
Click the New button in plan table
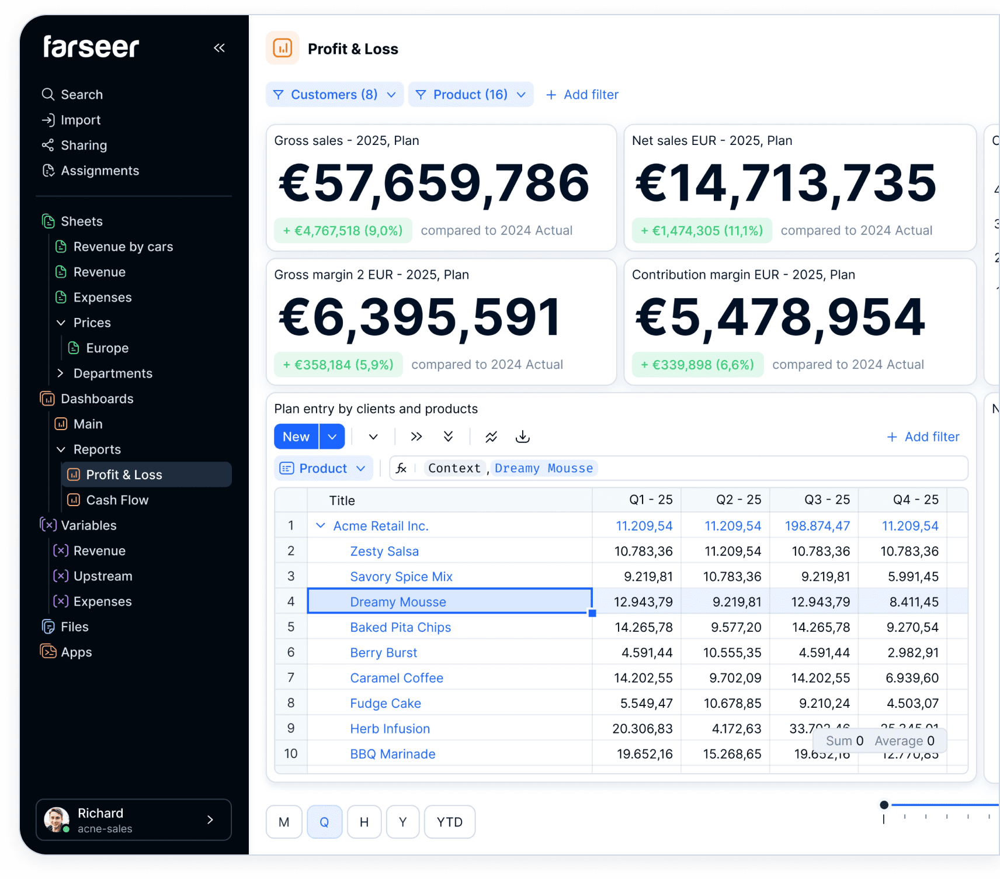[296, 437]
